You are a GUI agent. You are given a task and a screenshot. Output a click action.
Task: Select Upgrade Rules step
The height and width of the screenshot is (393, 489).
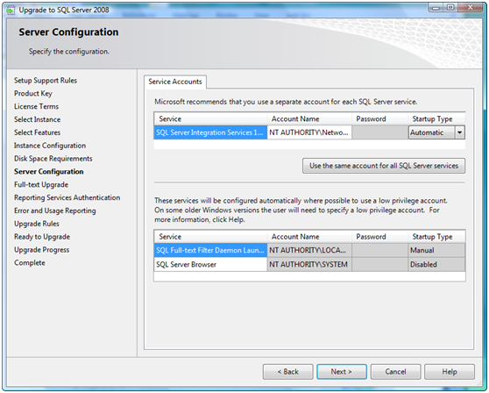37,224
